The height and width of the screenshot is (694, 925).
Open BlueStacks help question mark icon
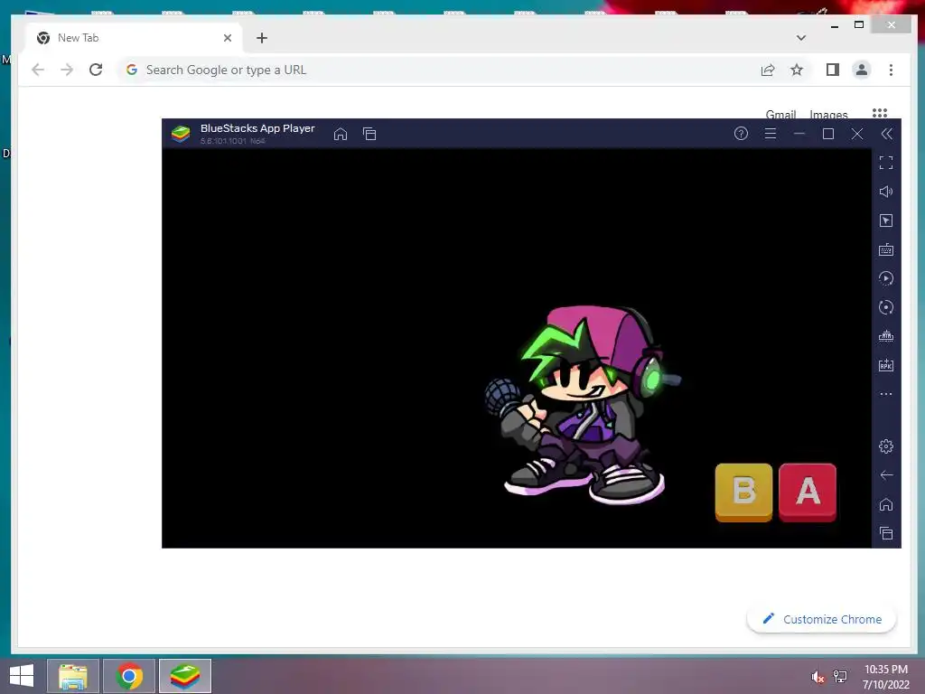[741, 134]
